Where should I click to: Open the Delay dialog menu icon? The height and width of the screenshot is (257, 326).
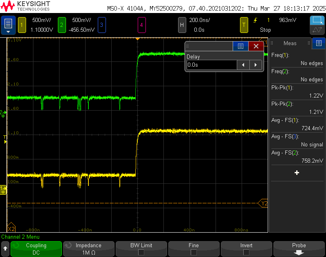[x=240, y=46]
